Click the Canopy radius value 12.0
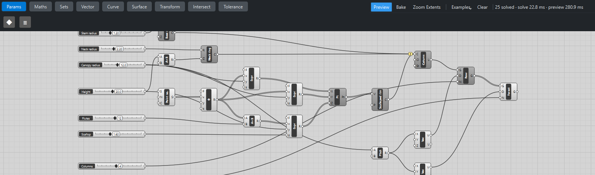 [123, 65]
